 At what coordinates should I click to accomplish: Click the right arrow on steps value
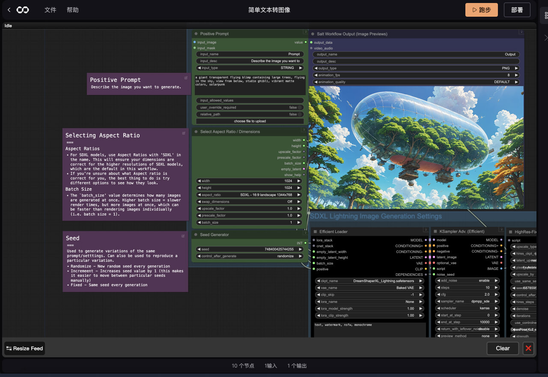pos(497,288)
